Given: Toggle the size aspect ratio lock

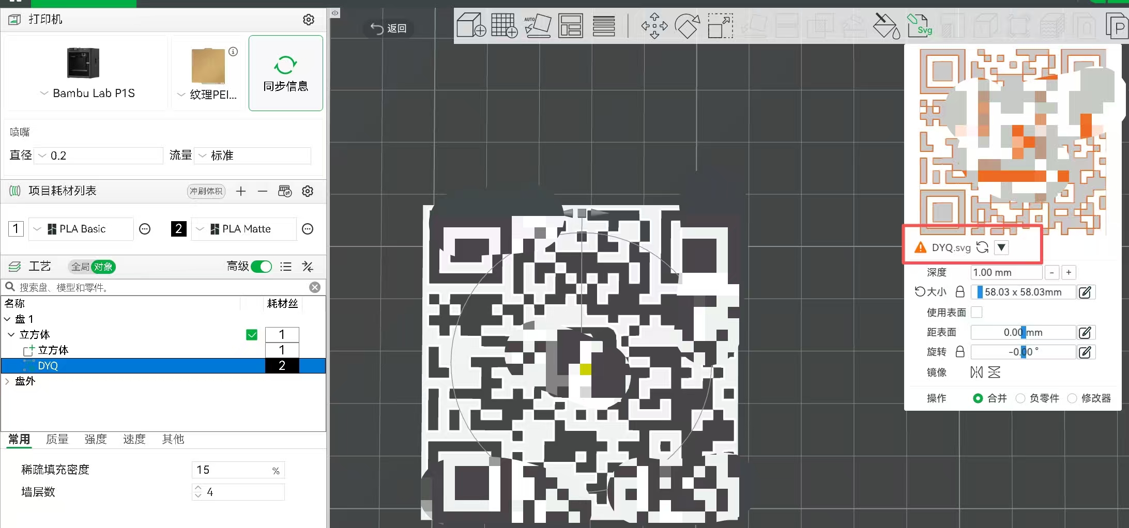Looking at the screenshot, I should click(960, 292).
